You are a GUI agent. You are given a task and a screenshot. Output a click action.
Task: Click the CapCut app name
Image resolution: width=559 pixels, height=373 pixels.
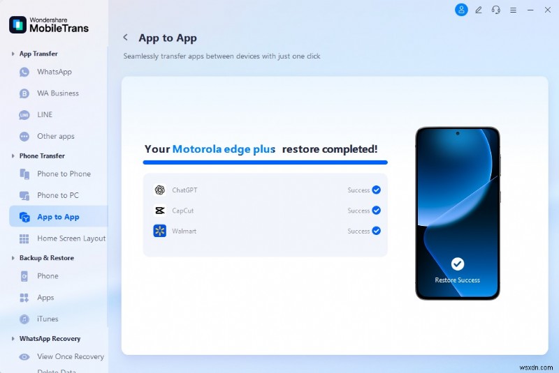point(183,211)
